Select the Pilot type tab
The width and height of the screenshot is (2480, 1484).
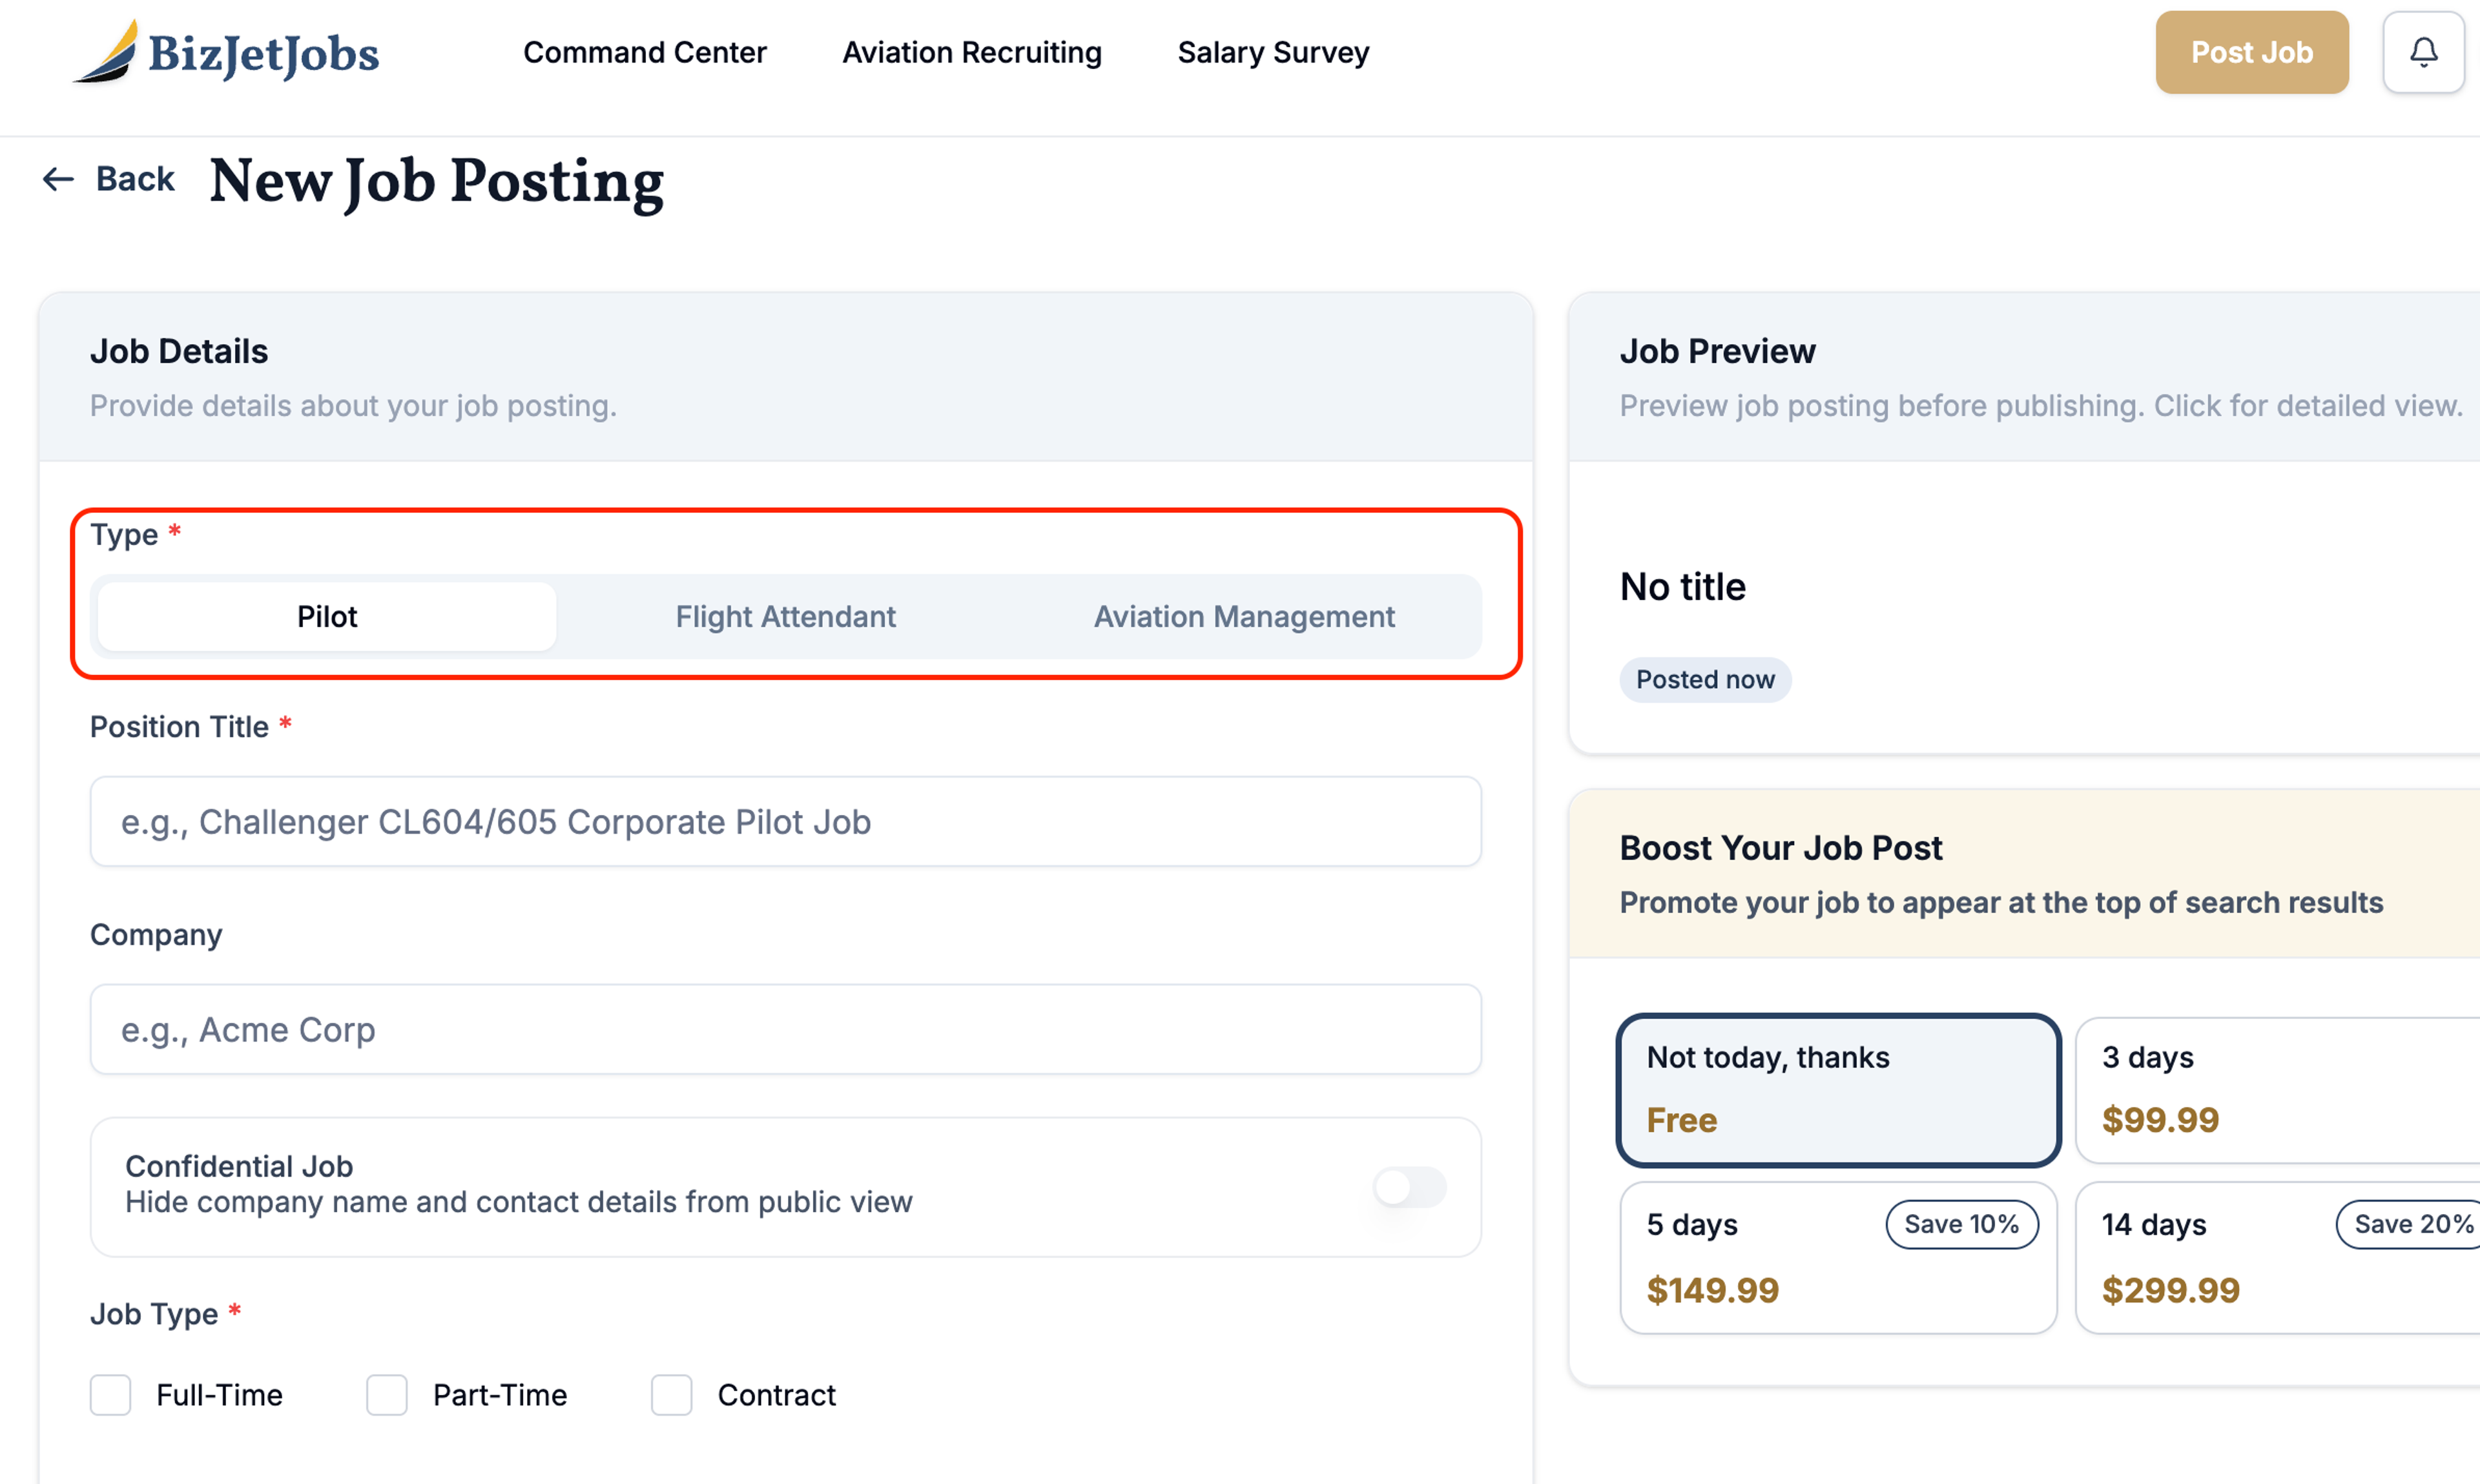coord(327,616)
